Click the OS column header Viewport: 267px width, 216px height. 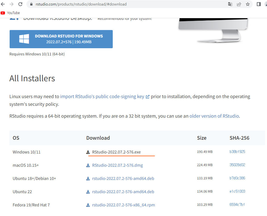point(16,138)
